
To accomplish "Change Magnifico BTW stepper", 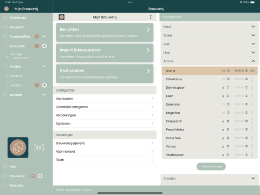I will click(246, 113).
